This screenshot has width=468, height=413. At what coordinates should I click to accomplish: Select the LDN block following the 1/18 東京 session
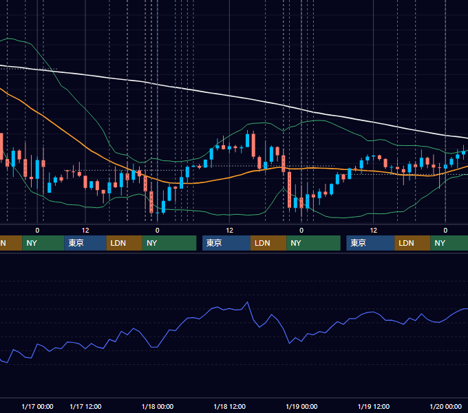click(268, 243)
